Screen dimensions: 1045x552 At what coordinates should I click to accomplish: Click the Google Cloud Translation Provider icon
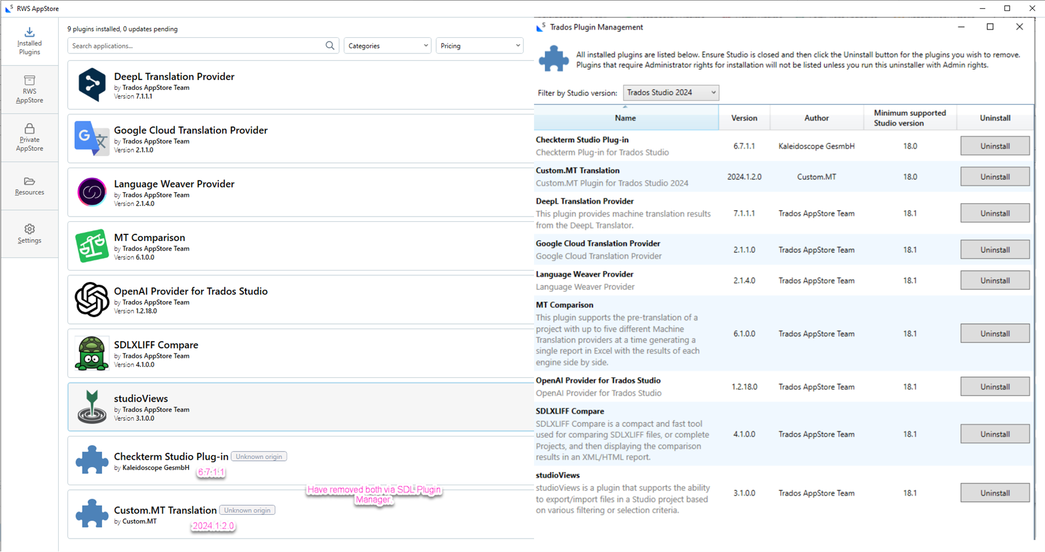pos(92,139)
